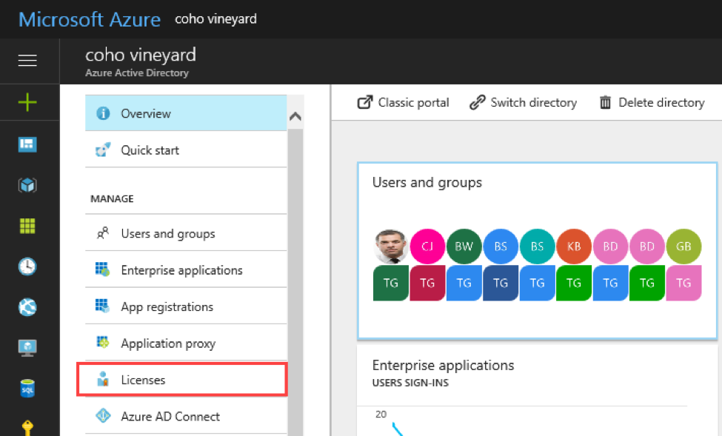Open the cube Resource groups sidebar icon

pyautogui.click(x=27, y=185)
